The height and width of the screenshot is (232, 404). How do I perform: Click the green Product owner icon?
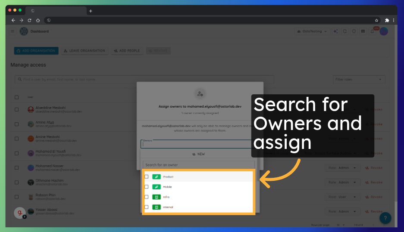click(x=157, y=177)
